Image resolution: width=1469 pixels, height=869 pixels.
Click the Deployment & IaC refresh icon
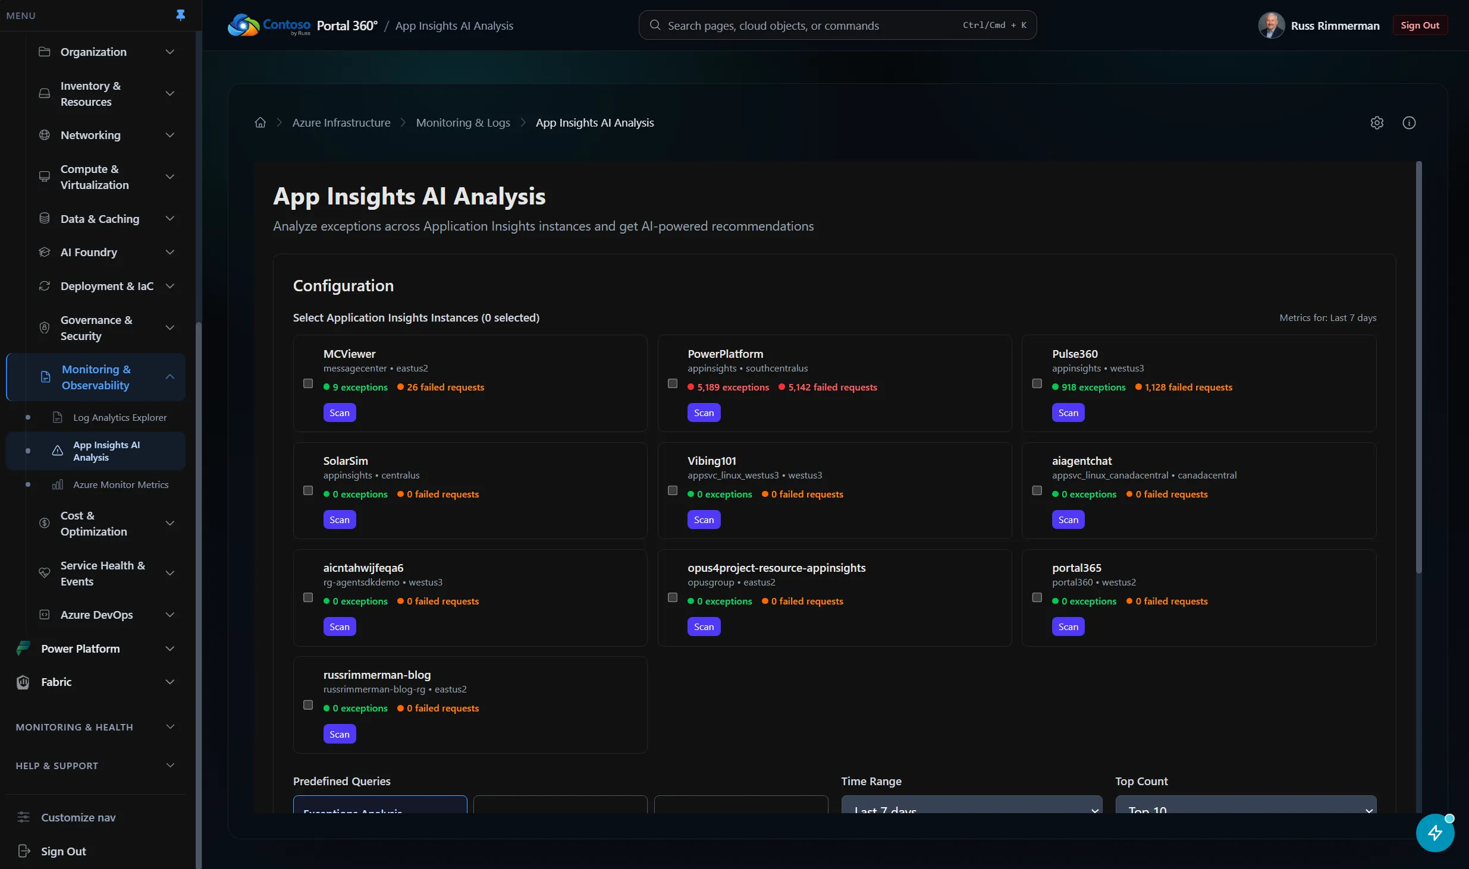[x=44, y=286]
